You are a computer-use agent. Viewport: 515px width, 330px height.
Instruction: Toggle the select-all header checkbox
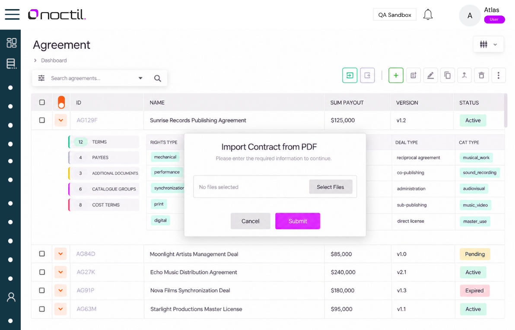[x=42, y=102]
